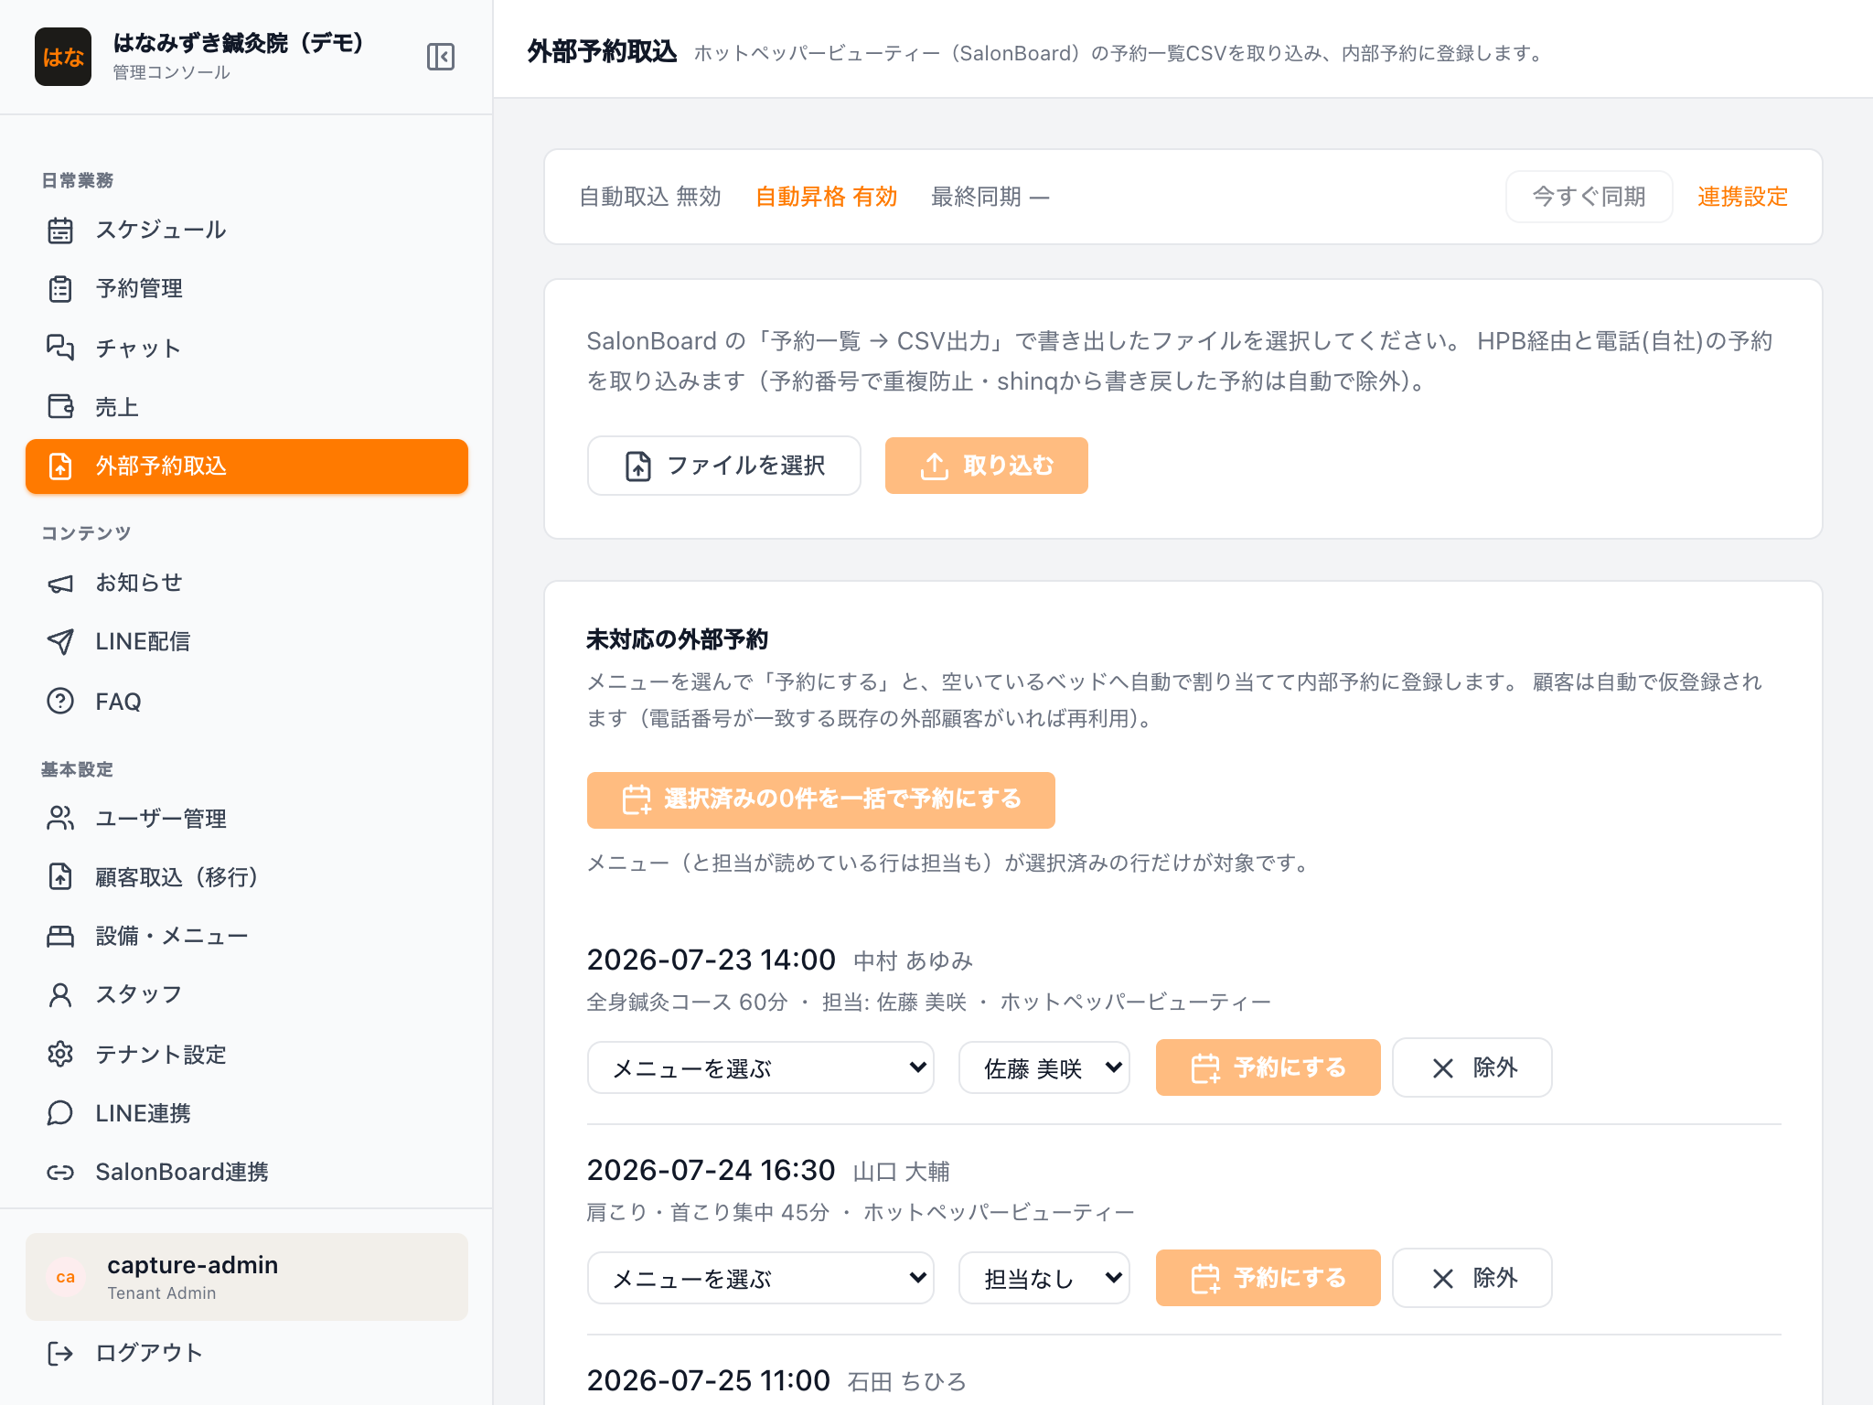Image resolution: width=1873 pixels, height=1405 pixels.
Task: Click ログアウト to sign out
Action: click(247, 1353)
